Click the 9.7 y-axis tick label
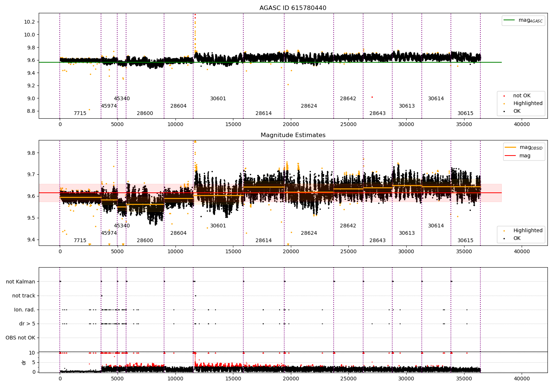 [x=31, y=175]
